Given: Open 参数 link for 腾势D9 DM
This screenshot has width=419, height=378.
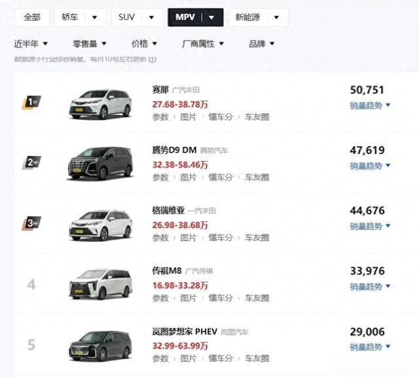Looking at the screenshot, I should click(160, 178).
